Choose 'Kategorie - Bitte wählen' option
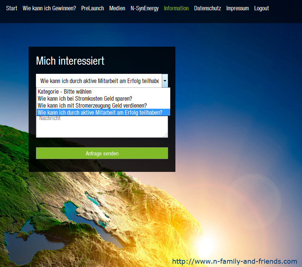 [65, 91]
